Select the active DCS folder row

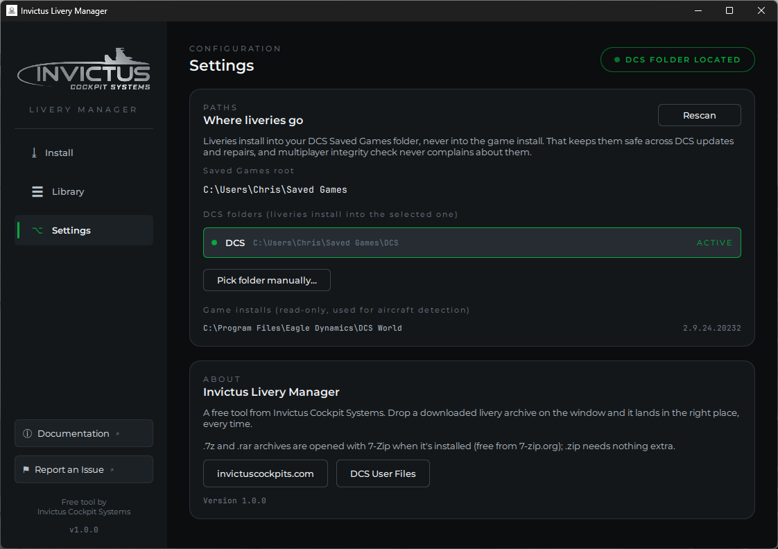tap(472, 243)
